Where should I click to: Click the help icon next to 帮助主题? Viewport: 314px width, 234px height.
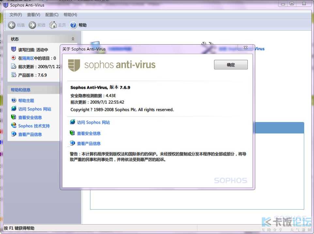(14, 100)
